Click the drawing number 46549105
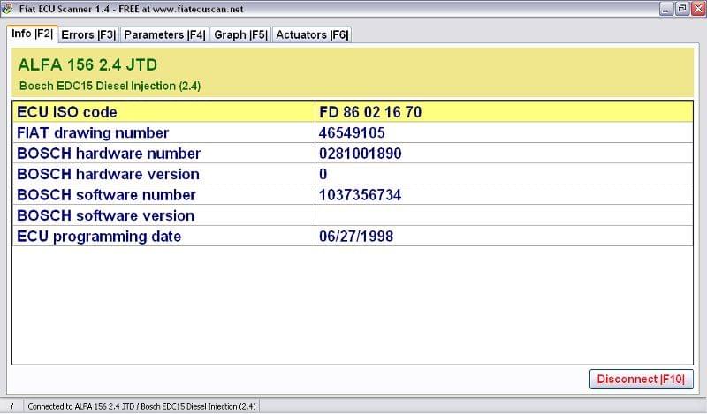Screen dimensions: 707x414 352,133
